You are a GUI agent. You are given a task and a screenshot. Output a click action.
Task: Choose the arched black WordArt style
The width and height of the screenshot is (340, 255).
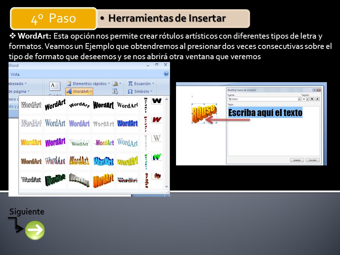79,105
